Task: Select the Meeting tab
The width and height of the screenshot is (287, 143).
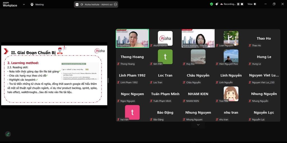Action: (x=39, y=4)
